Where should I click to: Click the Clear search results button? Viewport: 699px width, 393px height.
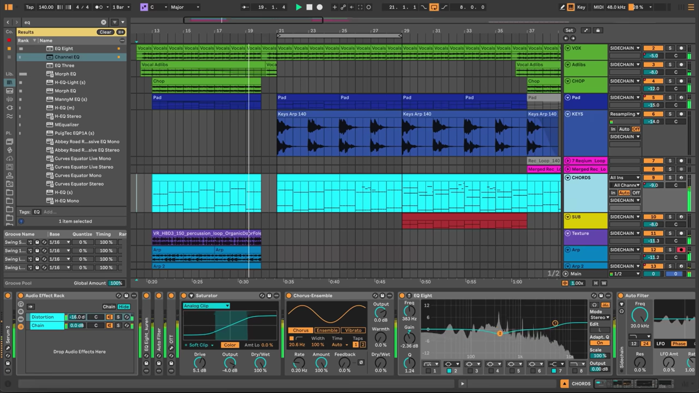point(105,32)
